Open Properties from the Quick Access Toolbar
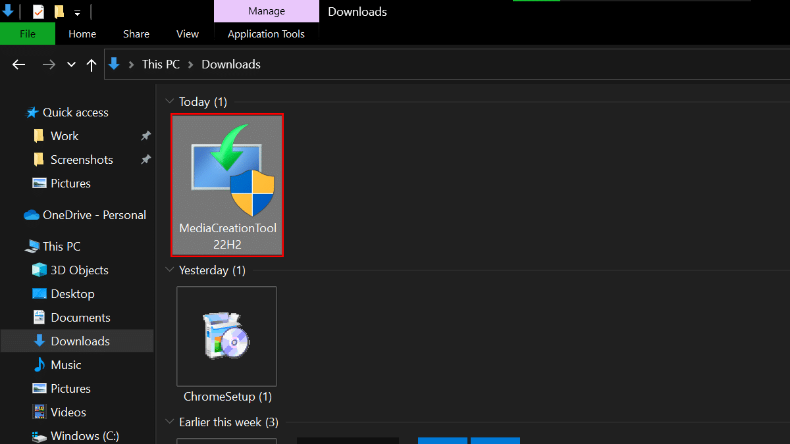This screenshot has height=444, width=790. [x=38, y=11]
